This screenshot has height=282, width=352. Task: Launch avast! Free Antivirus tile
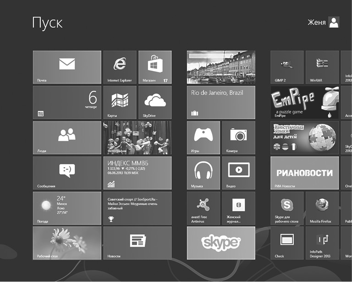(203, 208)
